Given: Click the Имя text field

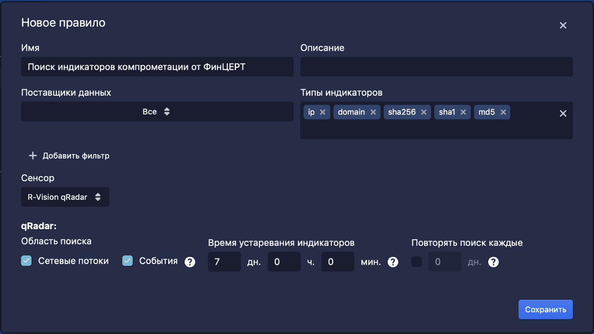Looking at the screenshot, I should (157, 67).
